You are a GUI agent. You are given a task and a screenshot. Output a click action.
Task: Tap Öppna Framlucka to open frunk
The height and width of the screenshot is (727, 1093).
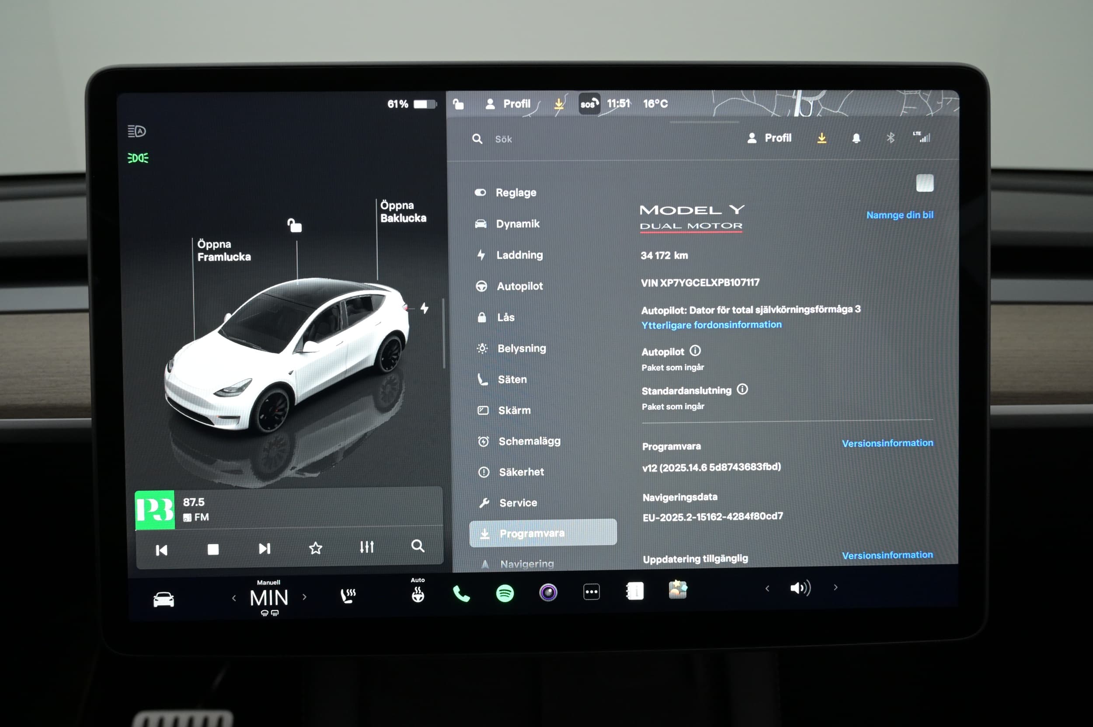point(224,250)
